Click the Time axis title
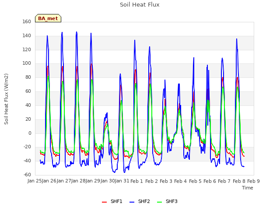The width and height of the screenshot is (280, 210). click(x=248, y=188)
